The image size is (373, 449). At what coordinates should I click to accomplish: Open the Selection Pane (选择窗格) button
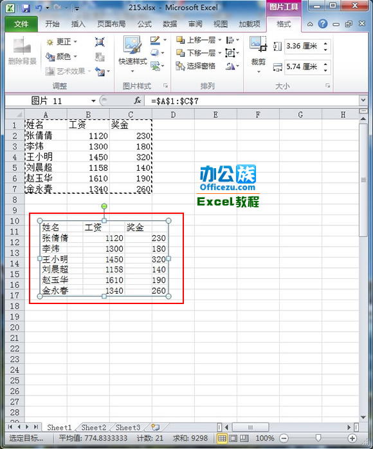[196, 66]
